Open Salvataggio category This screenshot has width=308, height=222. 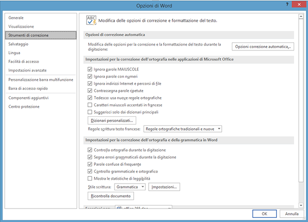40,44
